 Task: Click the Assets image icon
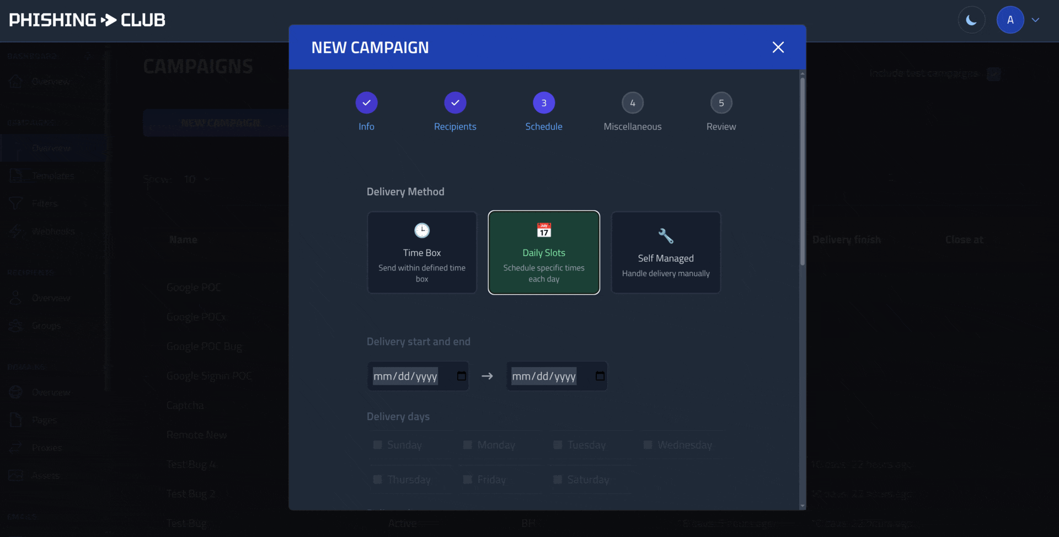click(15, 475)
